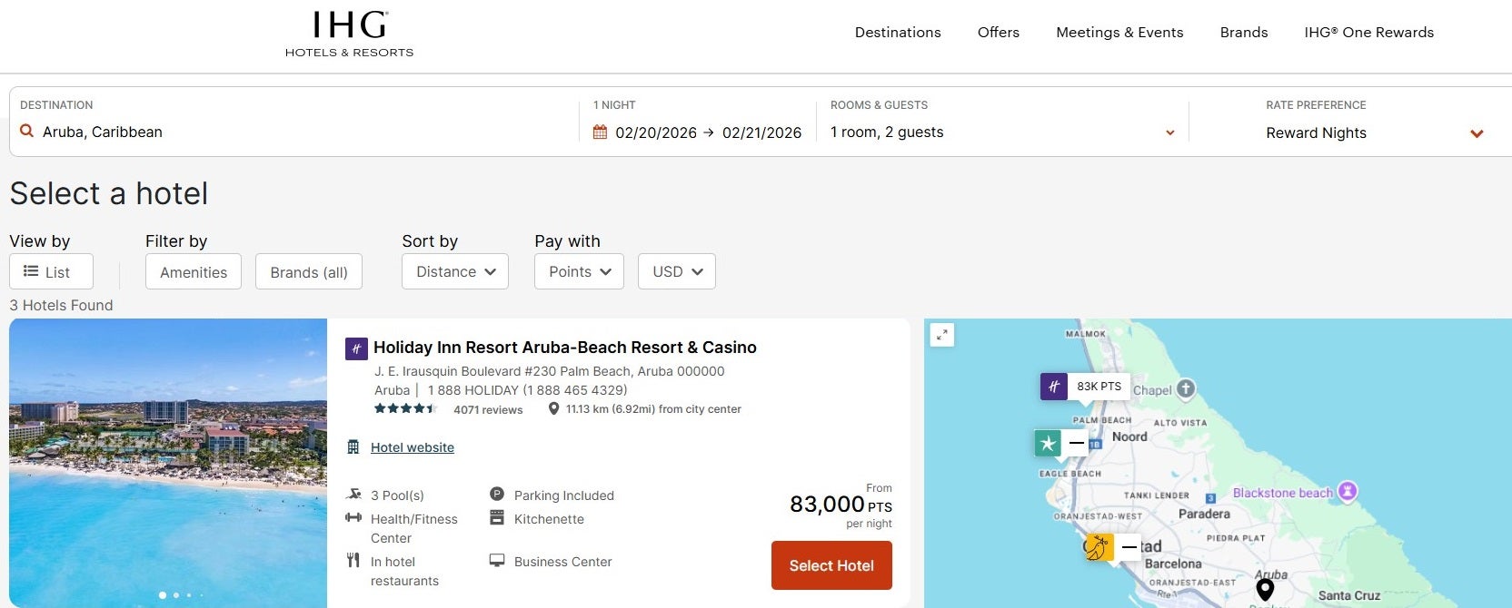Click the Chapel map marker icon
The width and height of the screenshot is (1512, 608).
click(x=1186, y=389)
